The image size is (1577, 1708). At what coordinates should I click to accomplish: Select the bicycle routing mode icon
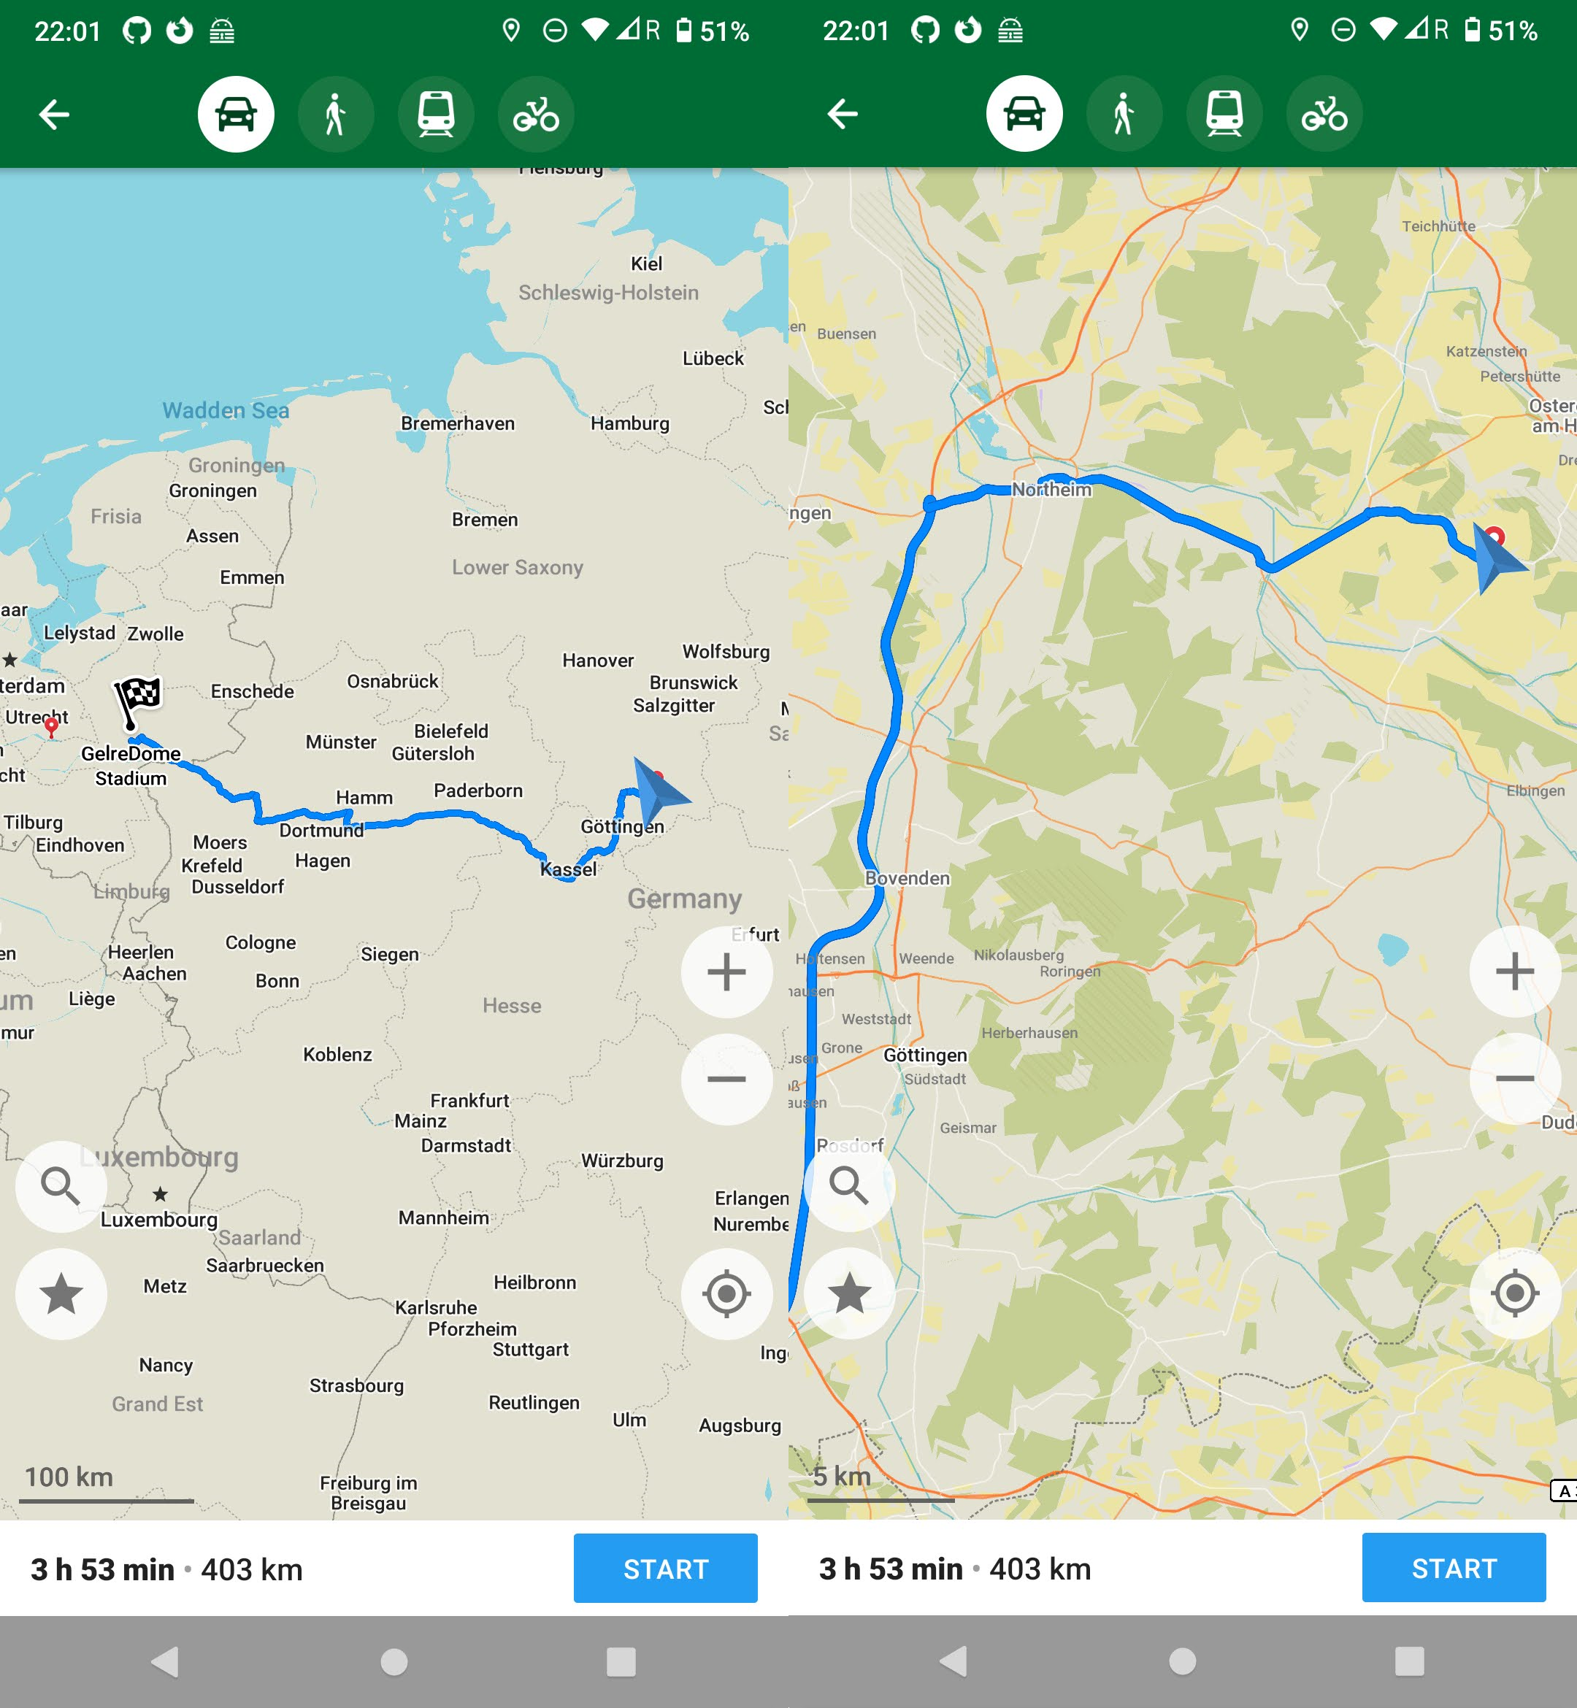pos(536,113)
